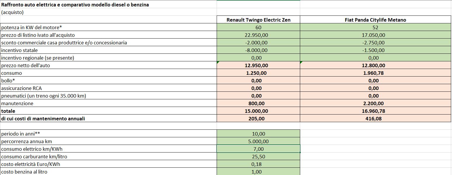Select the electricity cost value 0,18
The image size is (452, 175).
pyautogui.click(x=258, y=164)
